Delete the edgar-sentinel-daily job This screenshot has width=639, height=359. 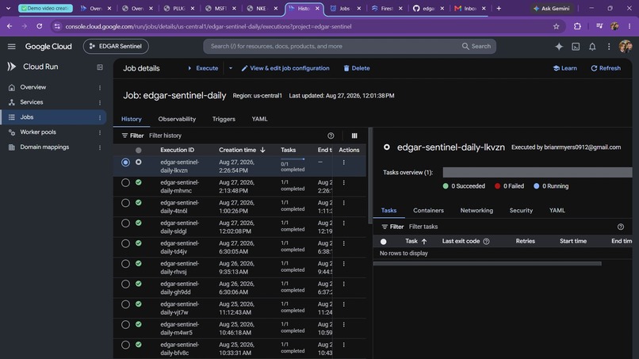[357, 68]
